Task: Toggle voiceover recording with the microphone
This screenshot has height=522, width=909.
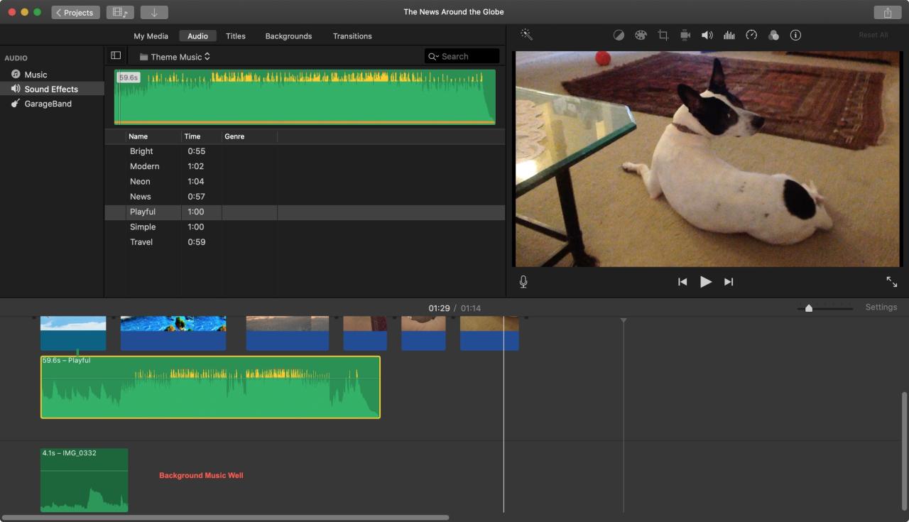Action: [523, 282]
